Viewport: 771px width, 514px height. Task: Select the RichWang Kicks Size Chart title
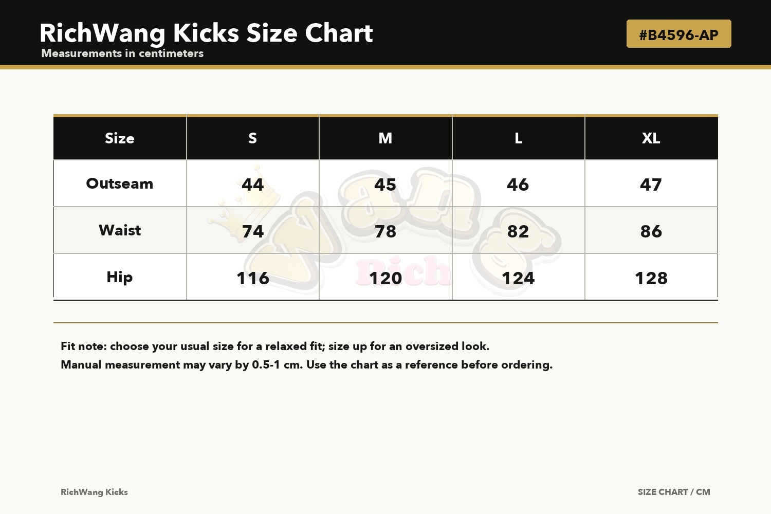(x=206, y=33)
